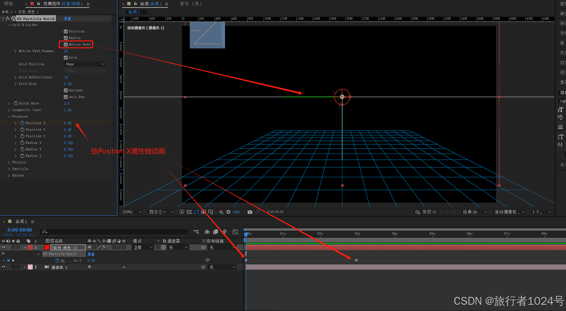Toggle the transparency grid icon
This screenshot has width=566, height=311.
pyautogui.click(x=189, y=212)
